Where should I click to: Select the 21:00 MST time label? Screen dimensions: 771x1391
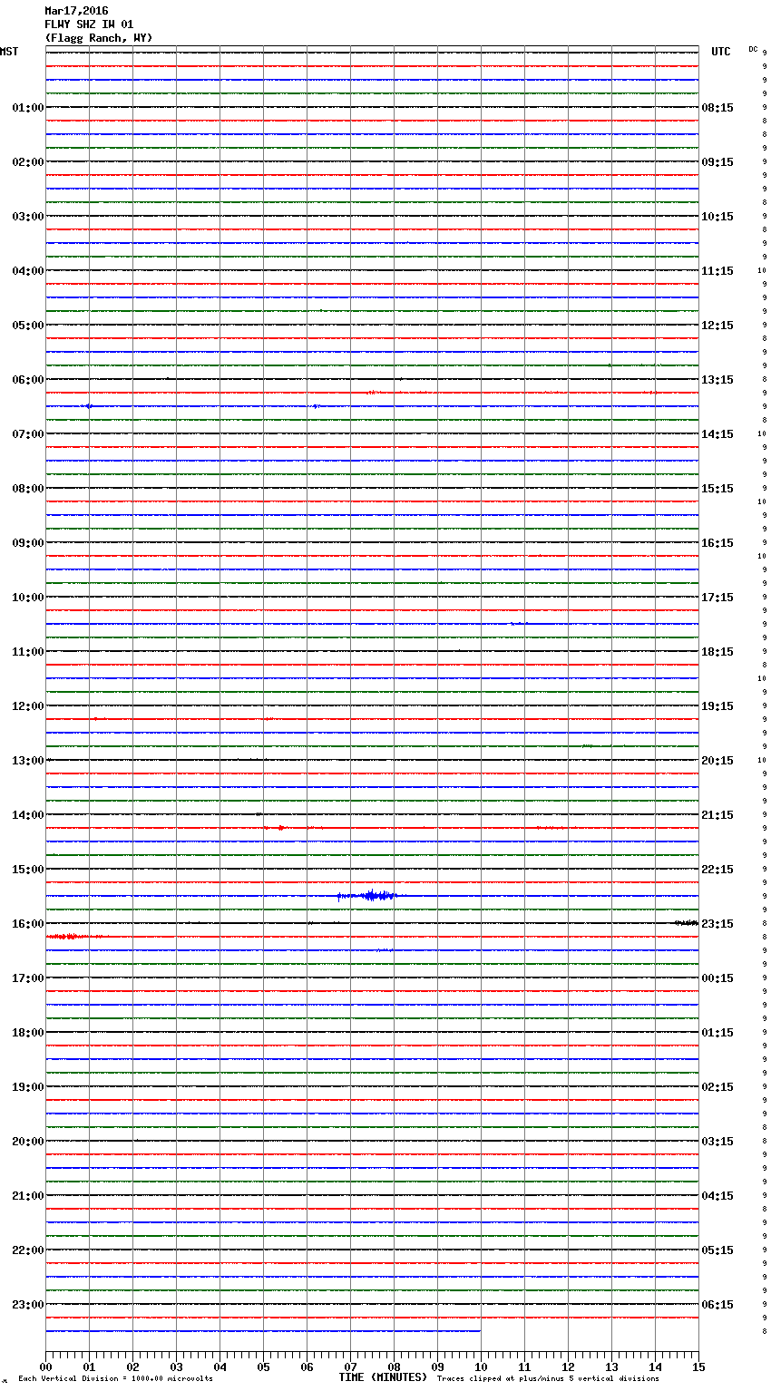click(x=27, y=1196)
